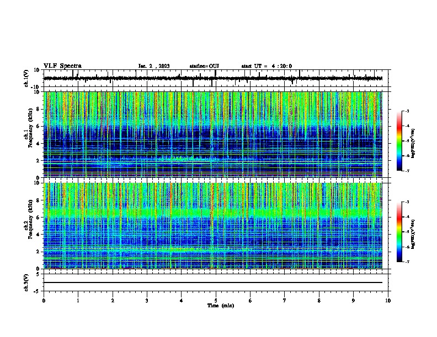437x337 pixels.
Task: Click time axis tick label '4'
Action: 182,301
